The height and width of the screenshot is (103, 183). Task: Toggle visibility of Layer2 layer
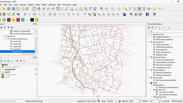[x=1, y=72]
